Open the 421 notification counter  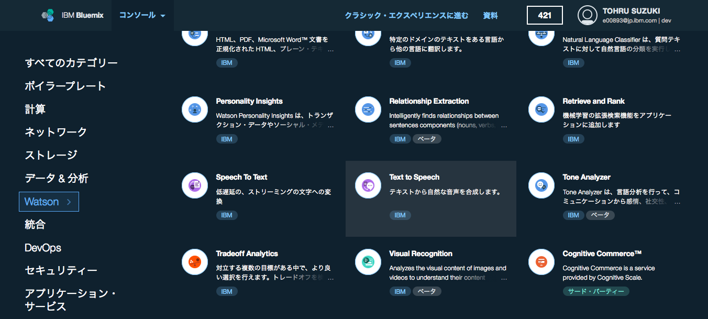(545, 15)
